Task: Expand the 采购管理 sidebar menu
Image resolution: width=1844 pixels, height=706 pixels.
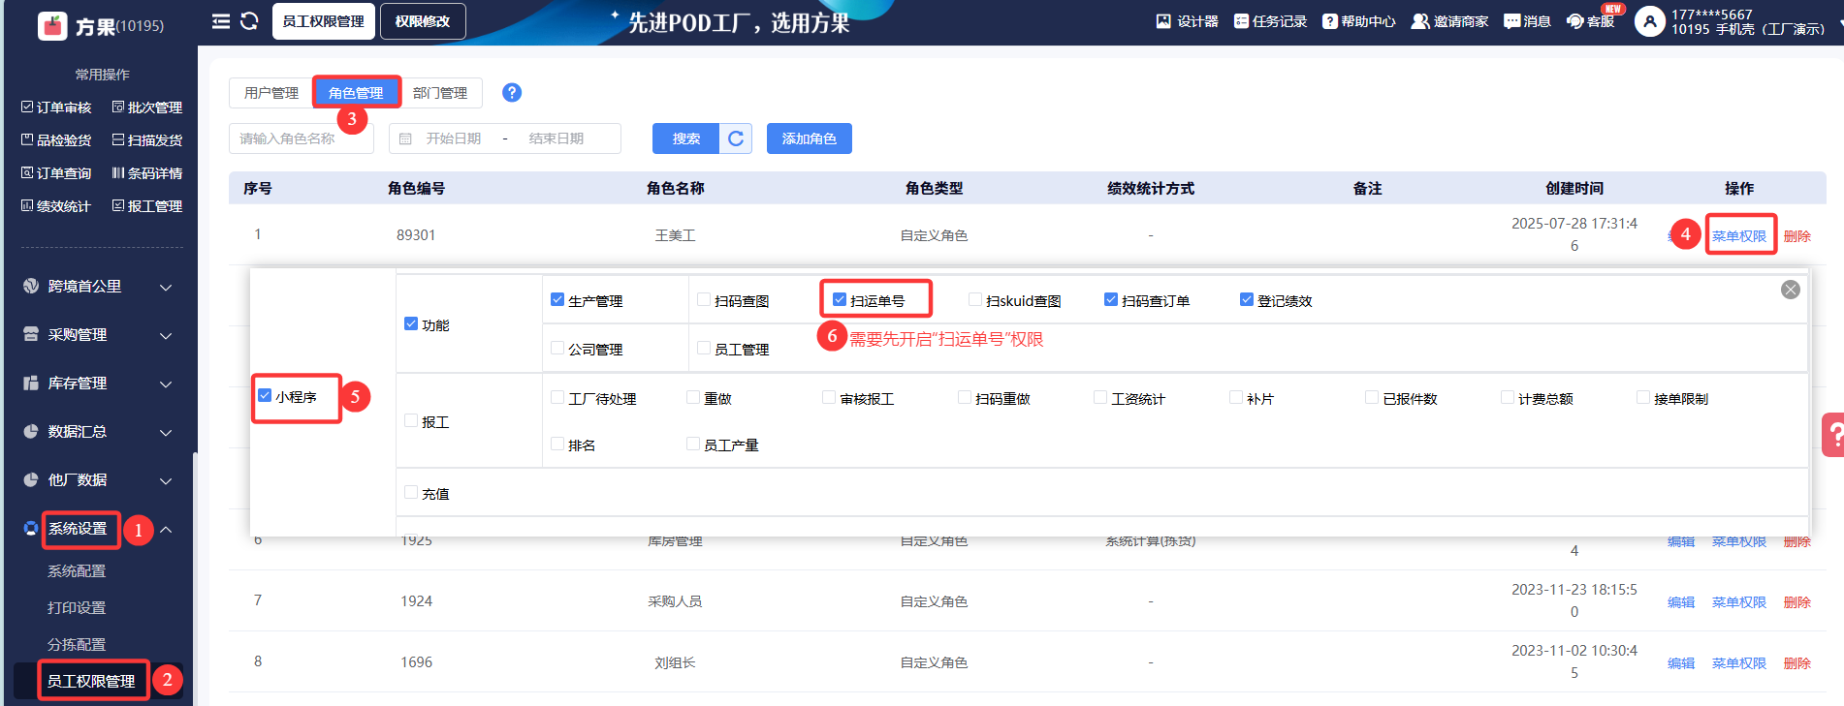Action: point(97,335)
